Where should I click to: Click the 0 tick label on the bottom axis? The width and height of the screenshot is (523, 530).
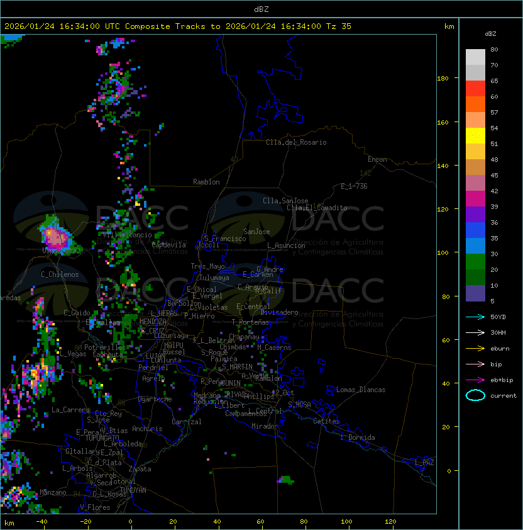(130, 522)
